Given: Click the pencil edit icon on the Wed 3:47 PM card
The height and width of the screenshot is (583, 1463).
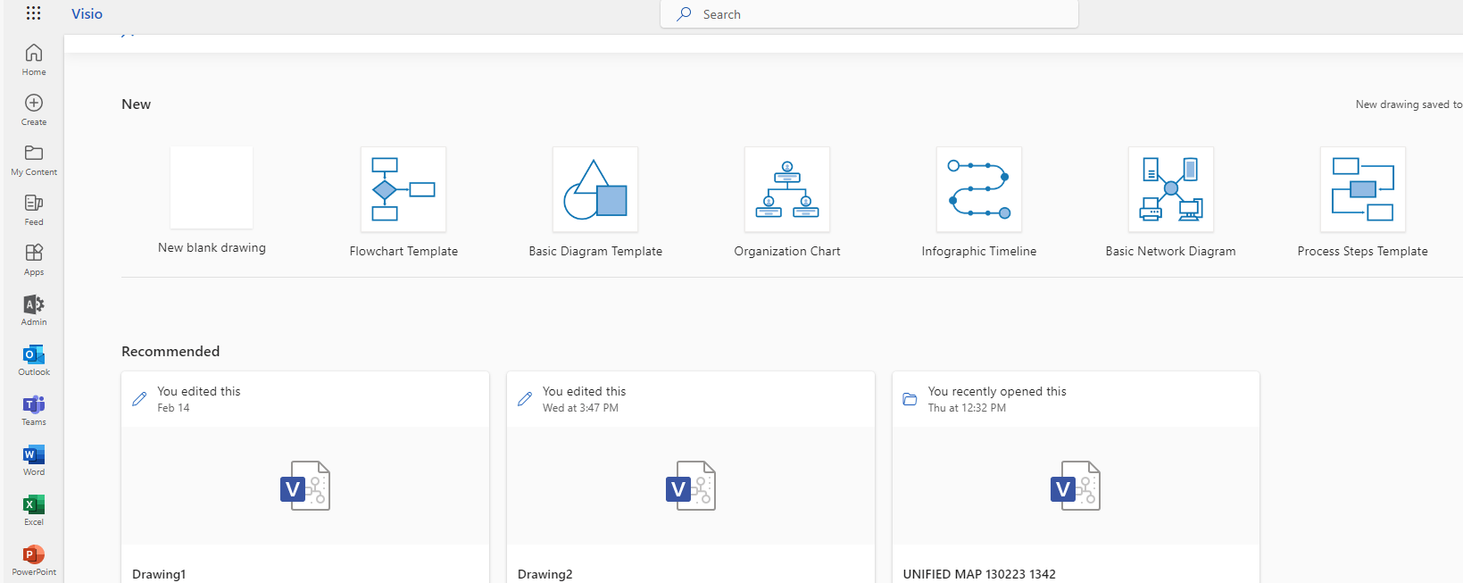Looking at the screenshot, I should click(525, 399).
